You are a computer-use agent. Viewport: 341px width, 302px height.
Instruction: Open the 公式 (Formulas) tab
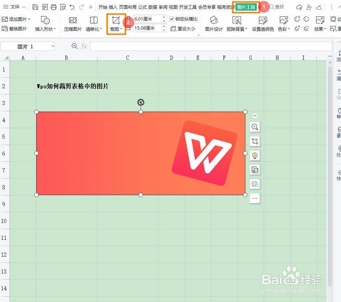tap(142, 7)
